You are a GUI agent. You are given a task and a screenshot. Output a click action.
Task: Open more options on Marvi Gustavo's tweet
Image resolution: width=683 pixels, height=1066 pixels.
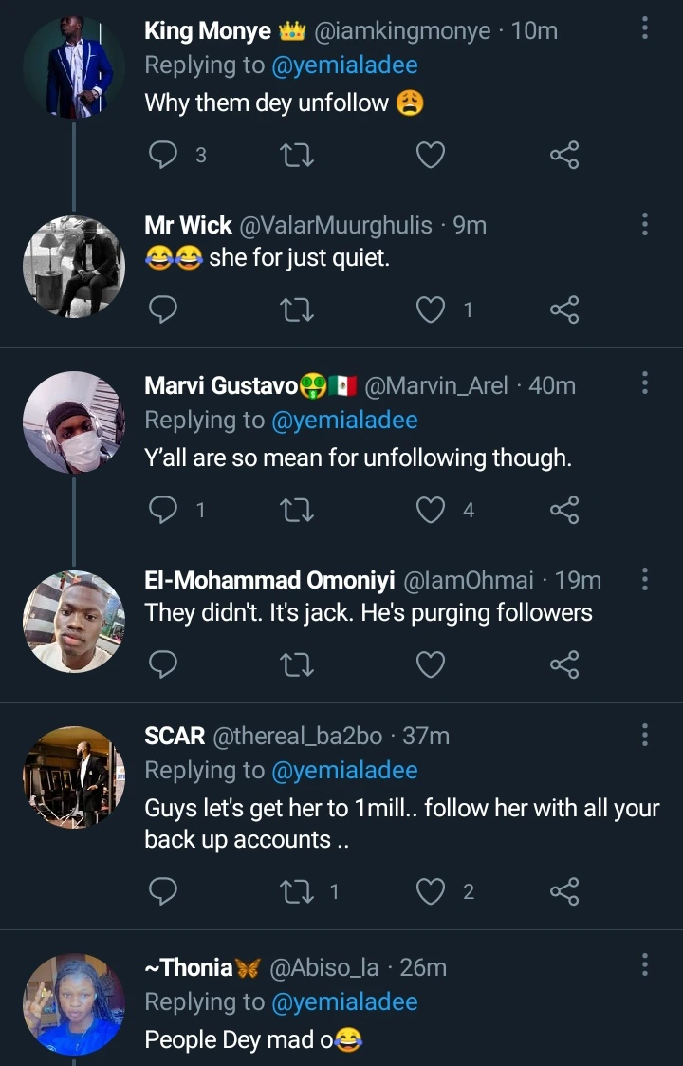pos(645,383)
